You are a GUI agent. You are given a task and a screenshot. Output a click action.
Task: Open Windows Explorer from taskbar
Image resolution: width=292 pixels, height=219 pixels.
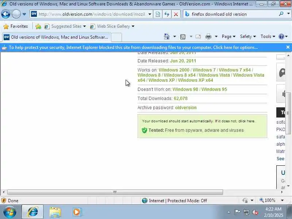pos(55,212)
